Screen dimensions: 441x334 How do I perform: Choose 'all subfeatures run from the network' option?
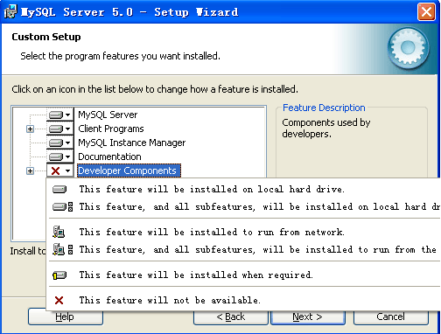244,250
